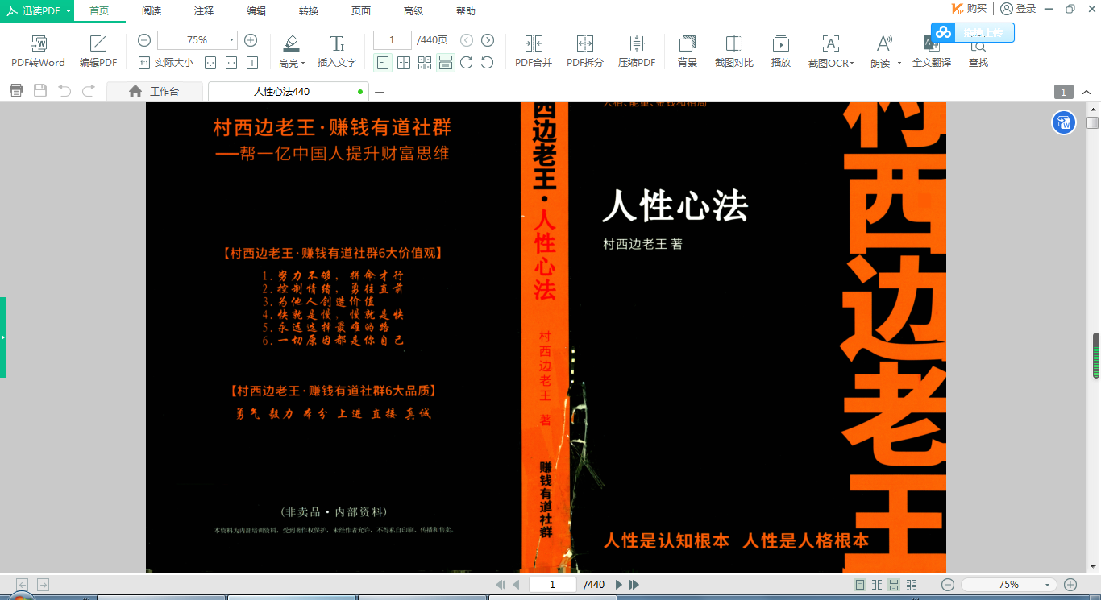The height and width of the screenshot is (600, 1101).
Task: Open the toolbar 75% zoom dropdown
Action: 232,40
